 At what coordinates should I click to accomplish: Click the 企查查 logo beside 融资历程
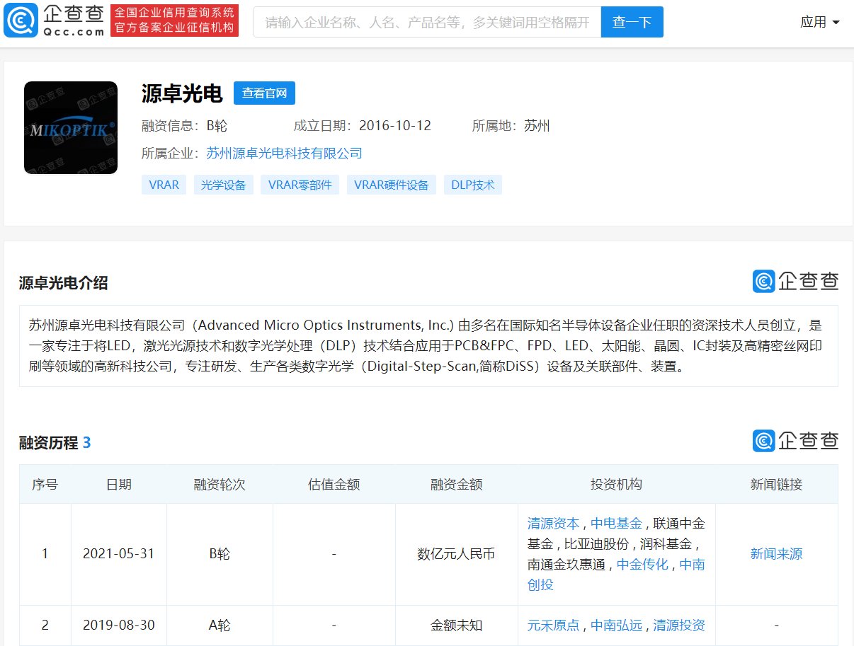[795, 441]
